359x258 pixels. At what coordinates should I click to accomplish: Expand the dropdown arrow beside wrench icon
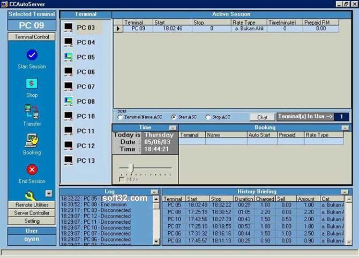point(49,194)
